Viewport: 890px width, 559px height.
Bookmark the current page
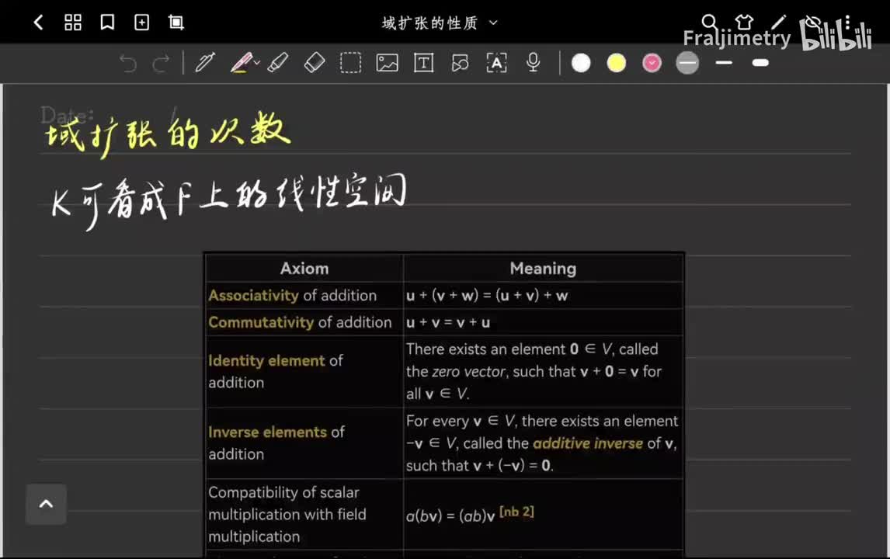107,23
